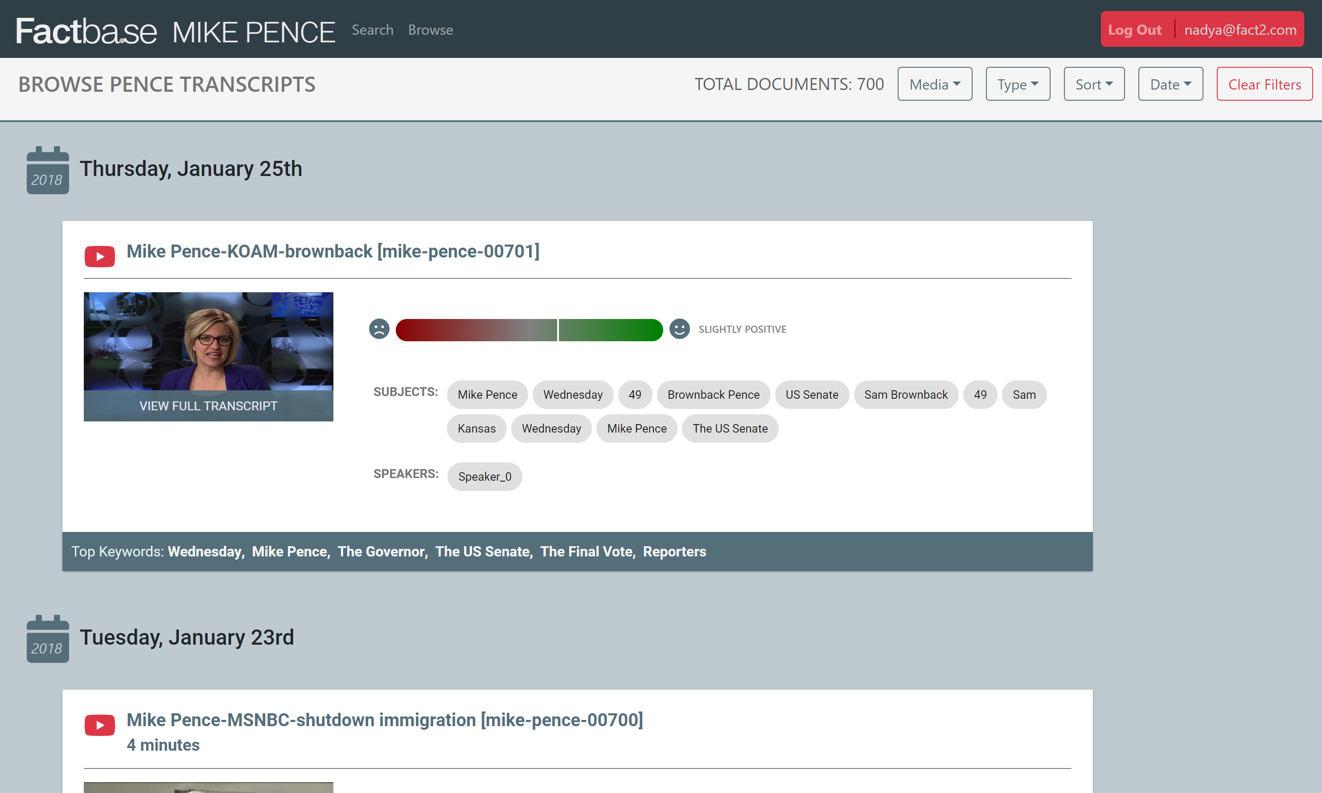
Task: Select the Sam subject tag
Action: (x=1024, y=394)
